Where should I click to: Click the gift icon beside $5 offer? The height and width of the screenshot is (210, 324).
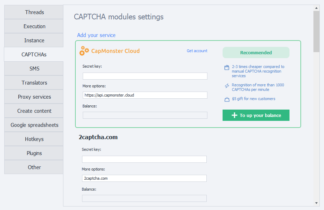(x=227, y=99)
